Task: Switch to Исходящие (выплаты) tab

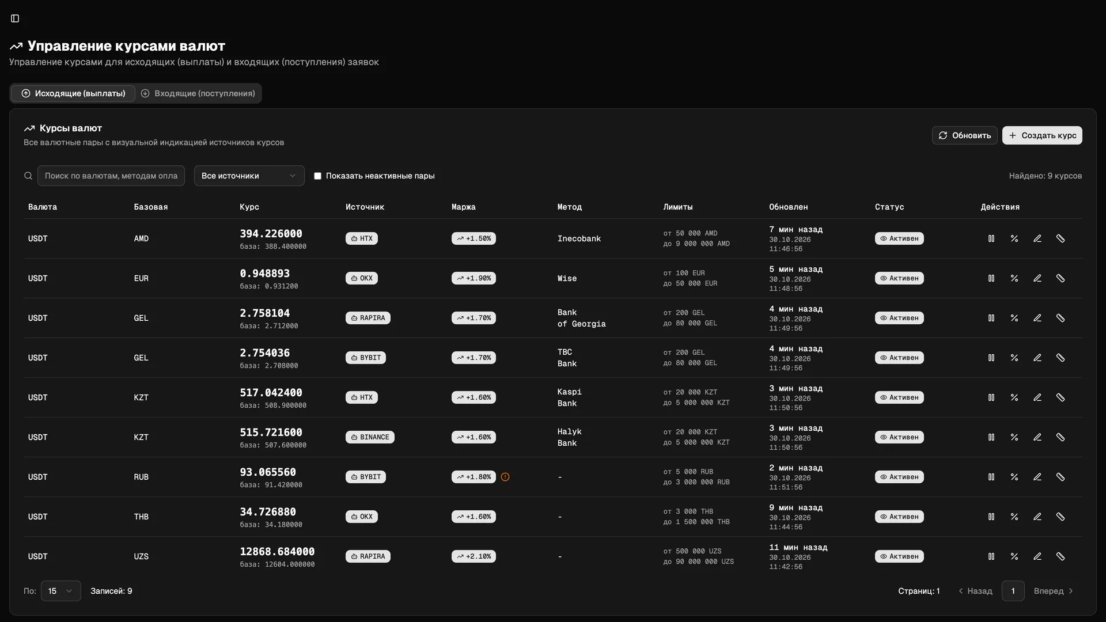Action: pos(73,93)
